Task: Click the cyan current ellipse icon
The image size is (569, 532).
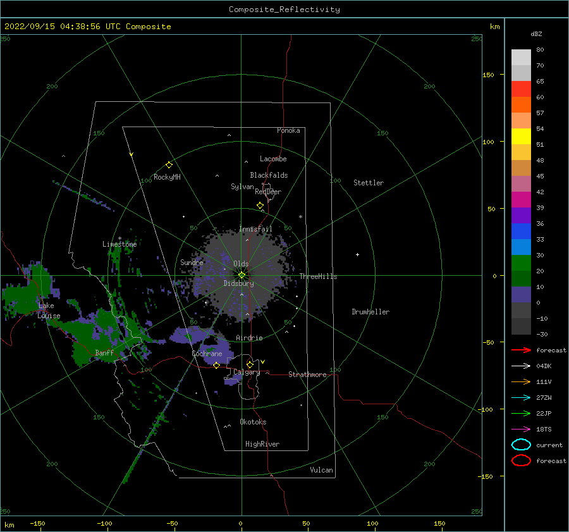Action: [521, 445]
